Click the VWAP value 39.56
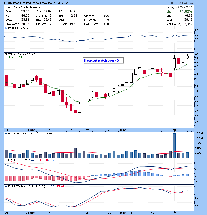 pyautogui.click(x=73, y=24)
